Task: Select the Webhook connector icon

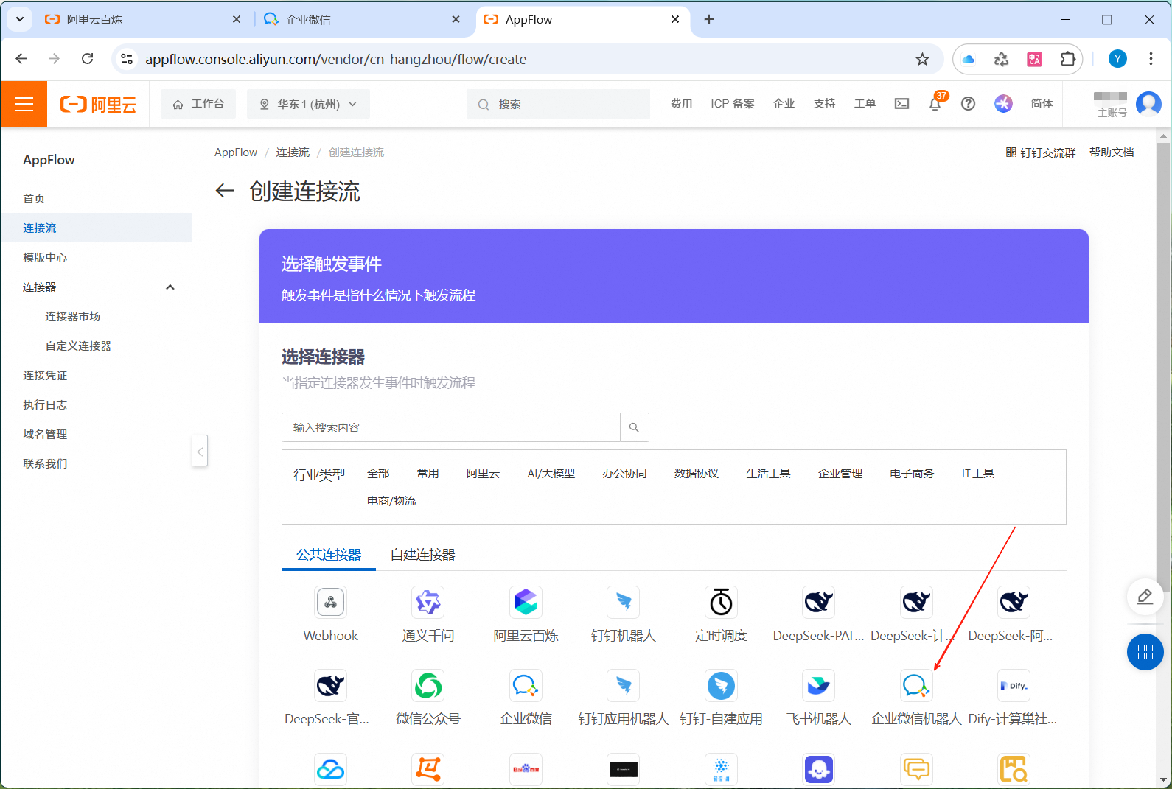Action: tap(331, 603)
